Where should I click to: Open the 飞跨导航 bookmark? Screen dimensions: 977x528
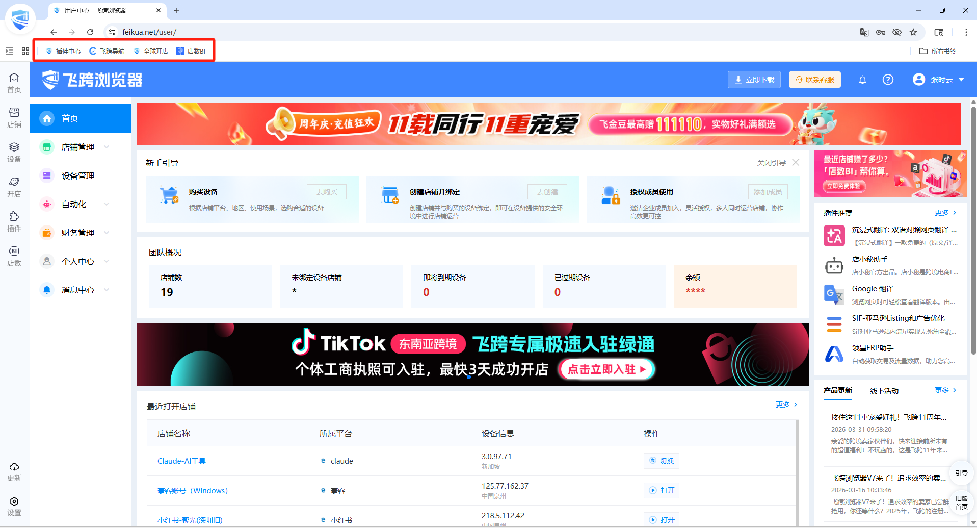point(107,51)
